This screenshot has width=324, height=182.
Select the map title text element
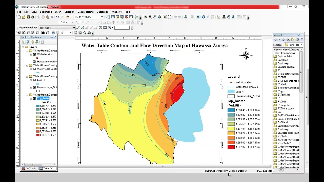pos(154,46)
